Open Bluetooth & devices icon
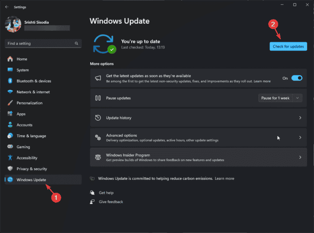 10,81
